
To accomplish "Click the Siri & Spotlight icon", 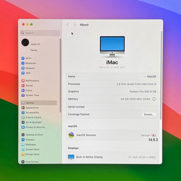I will 23,122.
